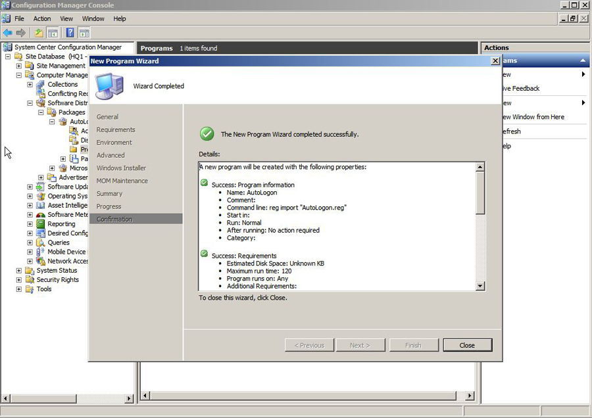This screenshot has height=418, width=592.
Task: Close the New Program Wizard with X
Action: pyautogui.click(x=495, y=60)
